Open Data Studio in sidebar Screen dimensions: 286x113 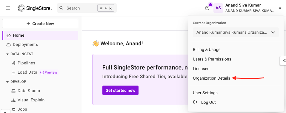(x=29, y=91)
